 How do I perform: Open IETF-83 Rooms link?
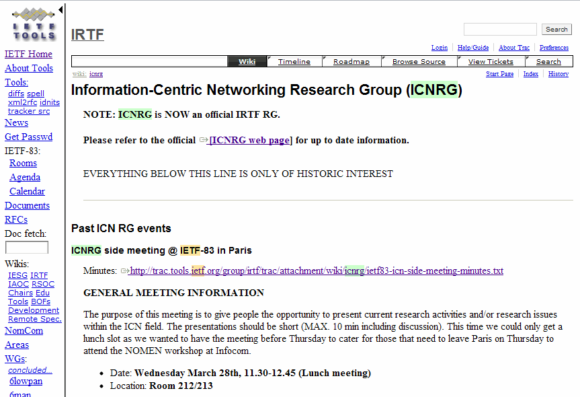click(23, 164)
